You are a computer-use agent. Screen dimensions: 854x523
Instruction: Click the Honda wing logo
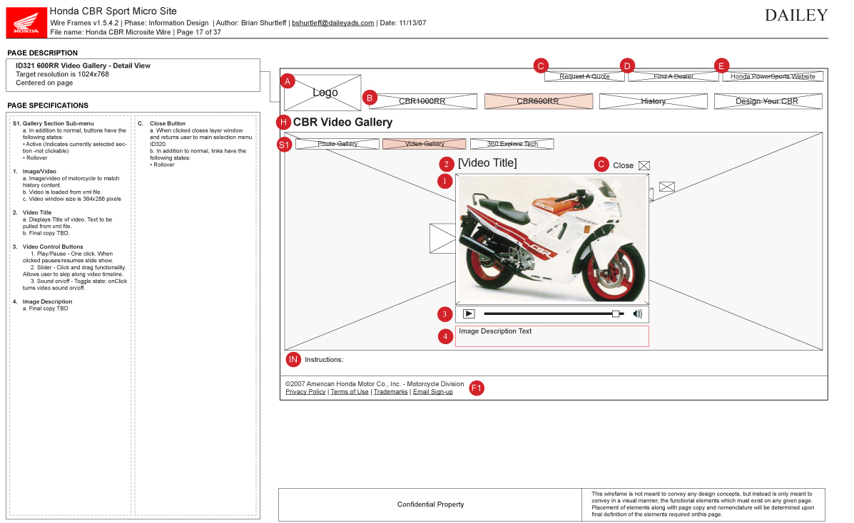[x=26, y=23]
